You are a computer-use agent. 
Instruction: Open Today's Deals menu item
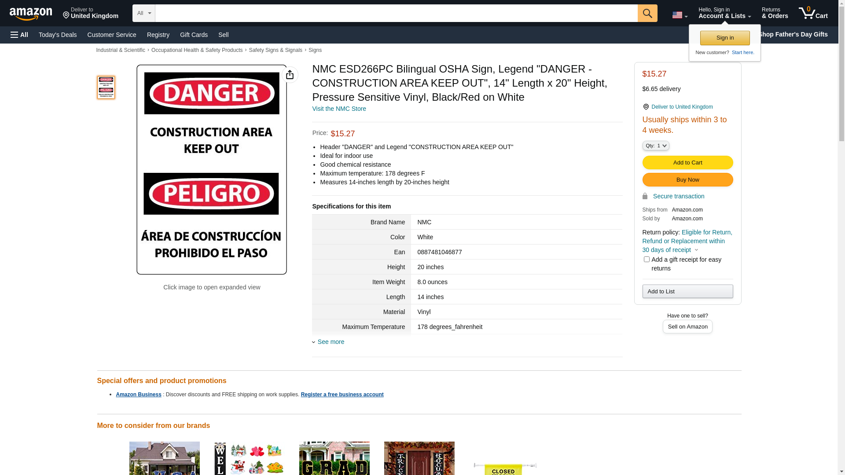coord(58,35)
